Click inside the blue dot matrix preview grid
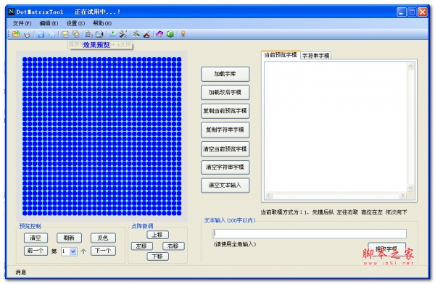The image size is (435, 284). (x=101, y=136)
